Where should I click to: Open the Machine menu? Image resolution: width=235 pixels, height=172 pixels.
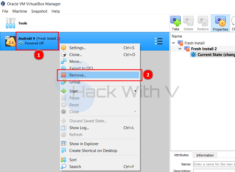click(x=20, y=11)
